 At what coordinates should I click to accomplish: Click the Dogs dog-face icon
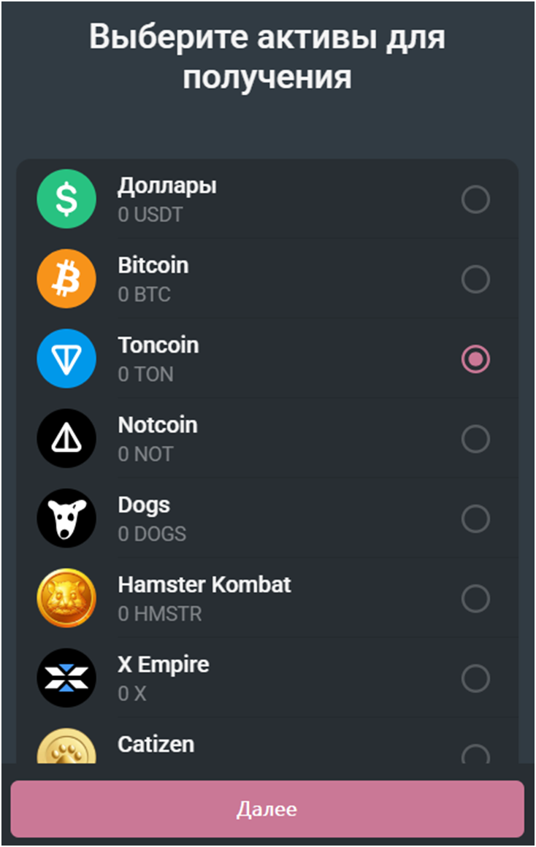pyautogui.click(x=66, y=518)
